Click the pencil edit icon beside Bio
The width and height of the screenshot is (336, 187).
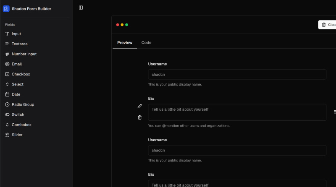pyautogui.click(x=140, y=106)
